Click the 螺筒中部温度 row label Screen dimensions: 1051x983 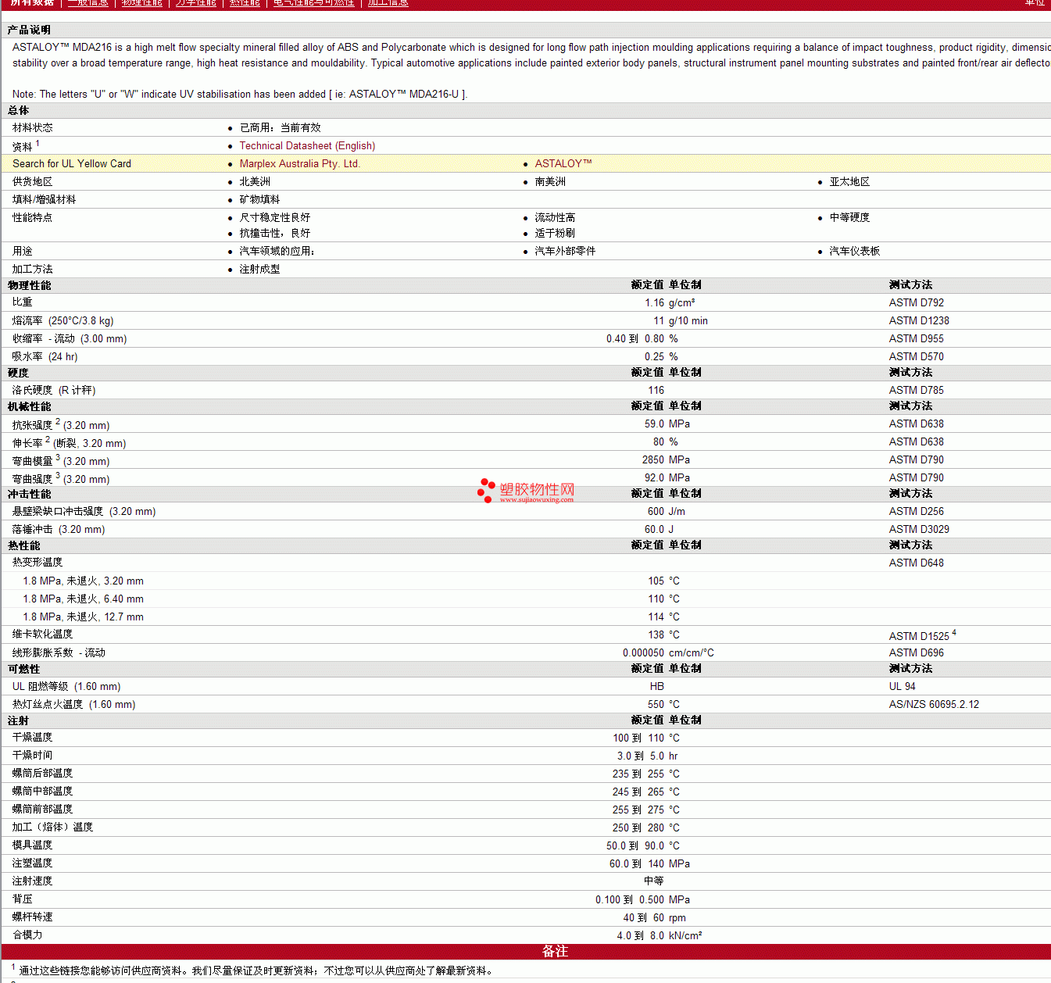(42, 792)
